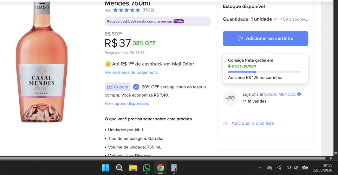
Task: Click the Cupom tag label
Action: pos(117,87)
